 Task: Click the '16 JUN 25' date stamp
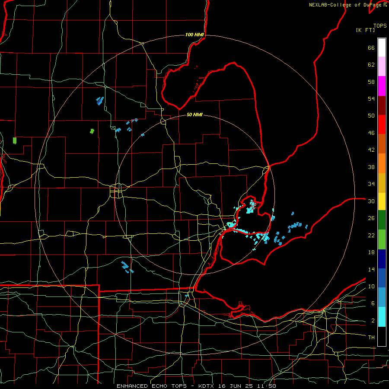[236, 386]
